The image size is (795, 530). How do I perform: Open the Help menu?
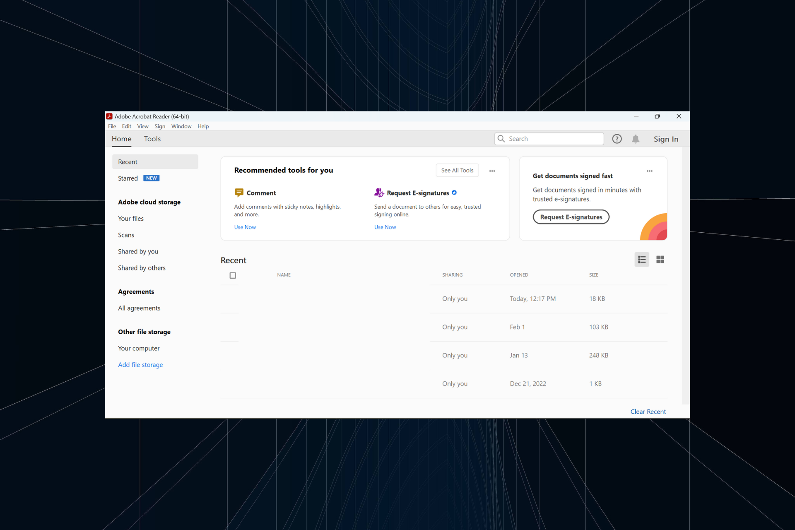coord(203,126)
